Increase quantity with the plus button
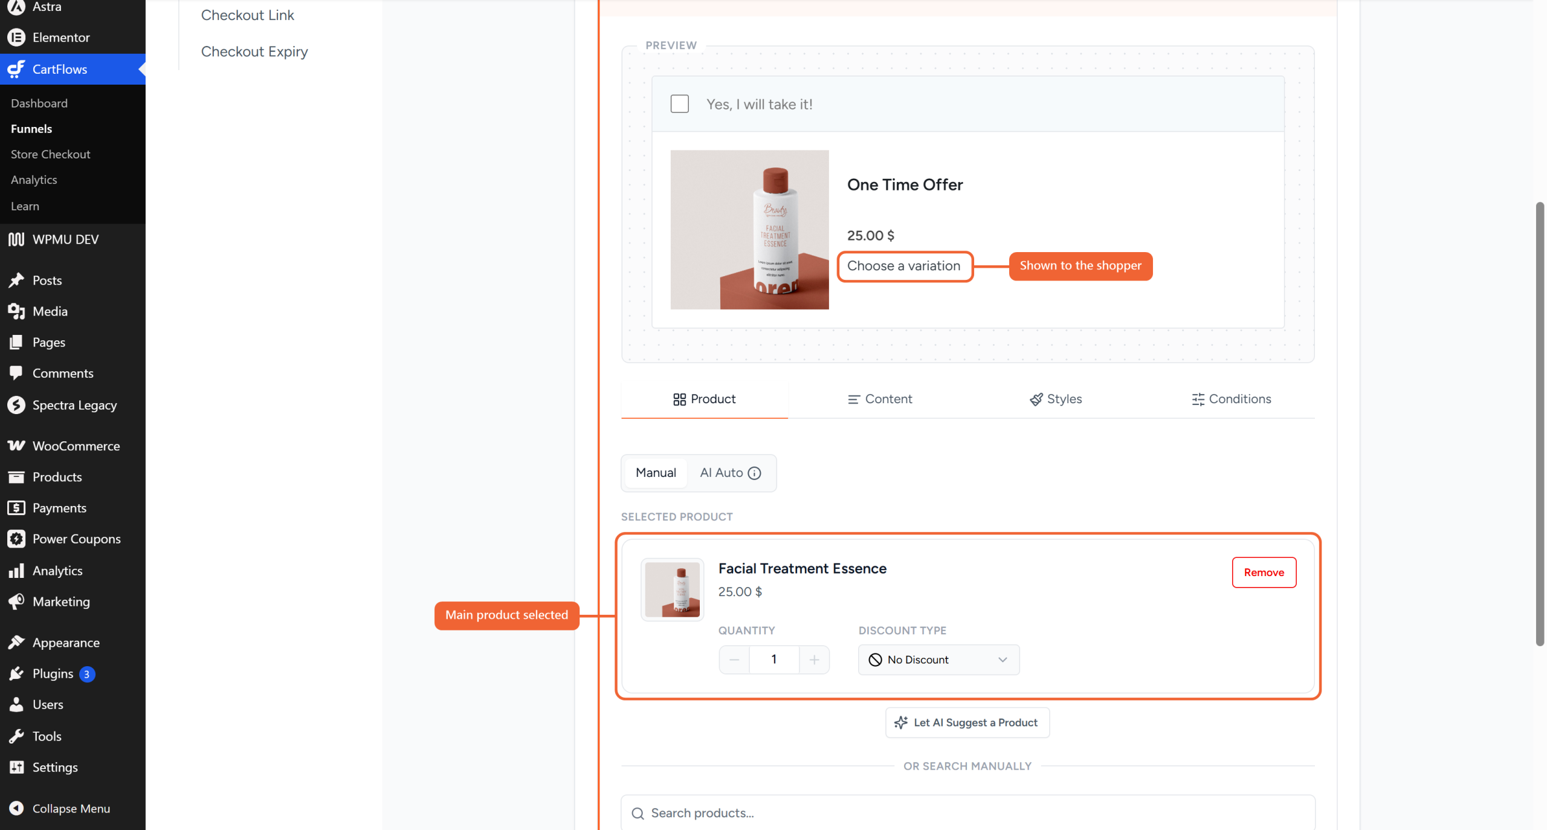 (814, 660)
